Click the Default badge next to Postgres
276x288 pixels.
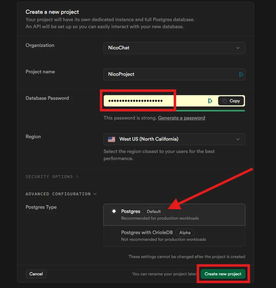(x=154, y=211)
